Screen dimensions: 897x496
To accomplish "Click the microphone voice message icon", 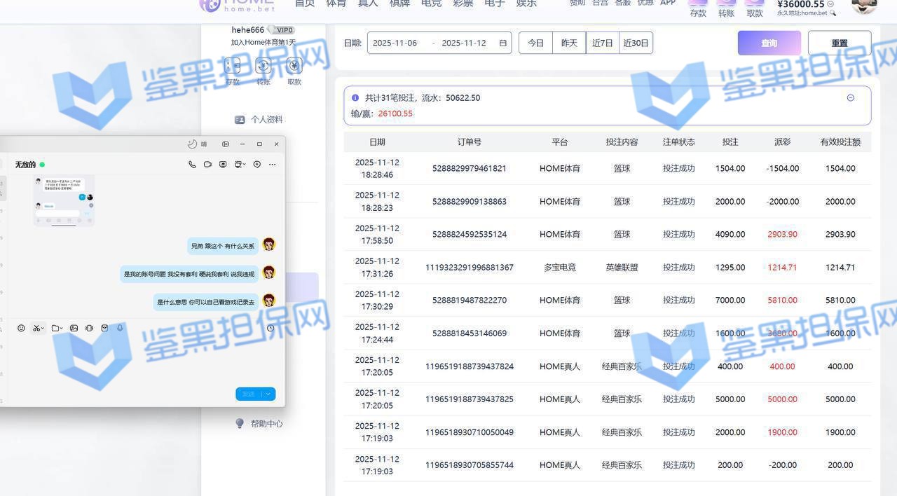I will pos(120,328).
